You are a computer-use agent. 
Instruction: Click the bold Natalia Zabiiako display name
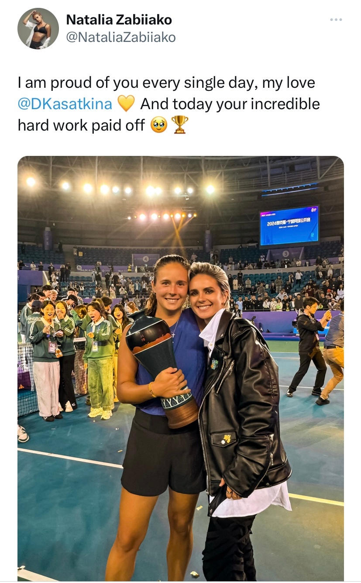tap(119, 20)
